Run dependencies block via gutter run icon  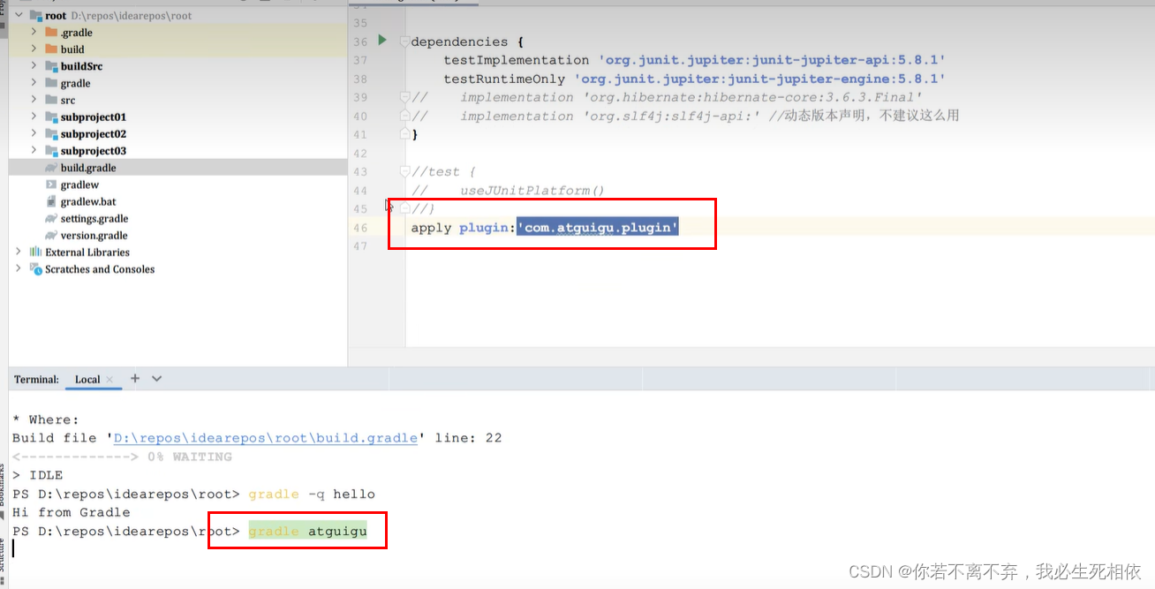point(382,40)
